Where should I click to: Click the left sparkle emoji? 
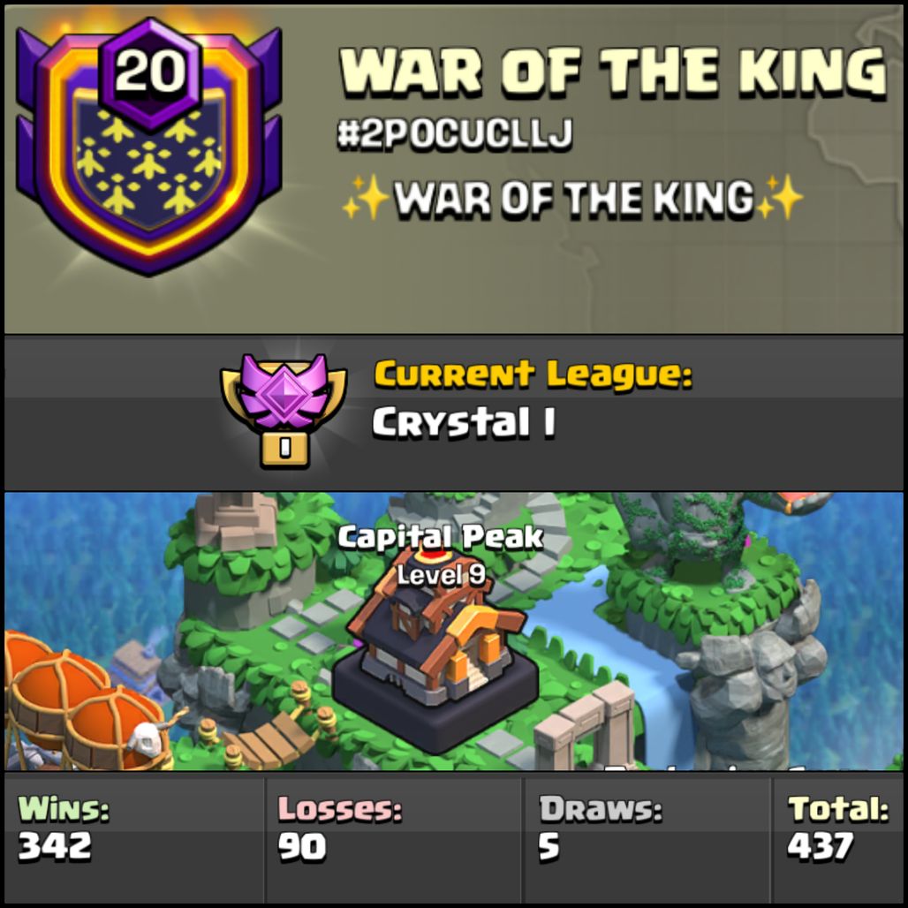point(365,198)
